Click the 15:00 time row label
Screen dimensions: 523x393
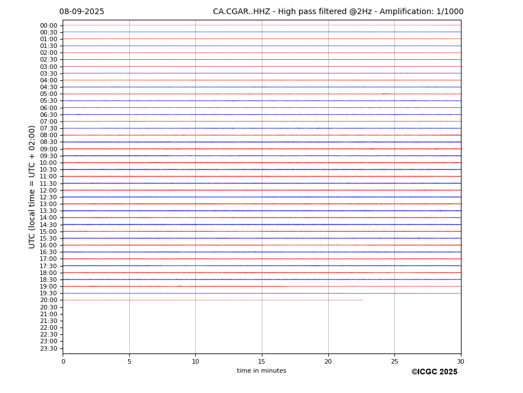(x=49, y=232)
